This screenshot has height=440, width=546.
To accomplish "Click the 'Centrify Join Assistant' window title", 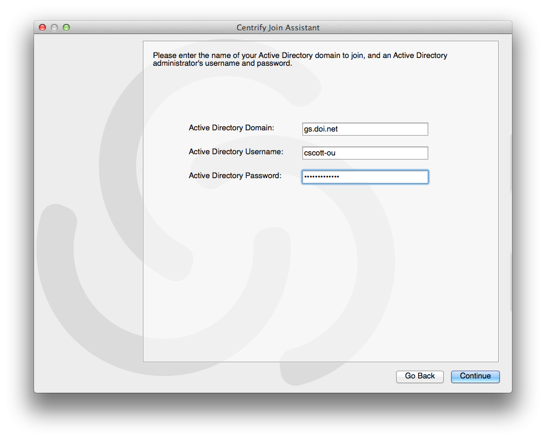I will [x=278, y=27].
